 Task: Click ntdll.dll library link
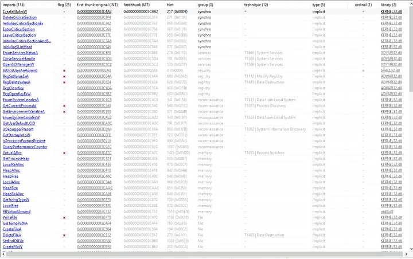point(387,211)
